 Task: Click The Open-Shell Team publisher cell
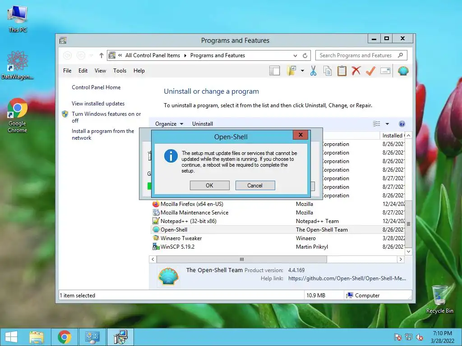[x=322, y=229]
